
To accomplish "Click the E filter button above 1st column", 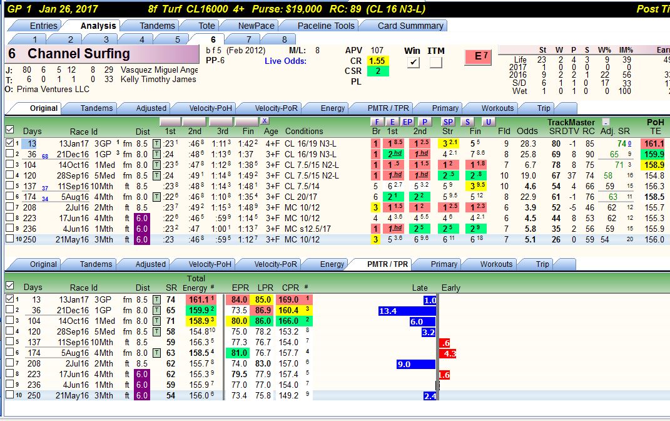I will (392, 122).
